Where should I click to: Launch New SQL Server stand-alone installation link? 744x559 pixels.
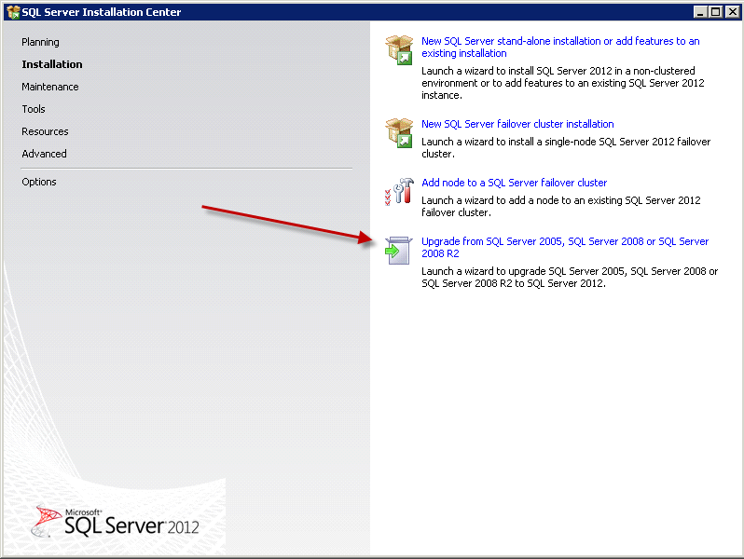point(560,47)
